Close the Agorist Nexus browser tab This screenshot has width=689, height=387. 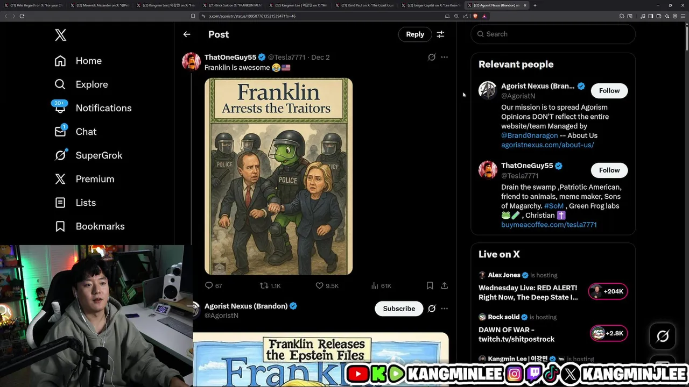[x=525, y=5]
